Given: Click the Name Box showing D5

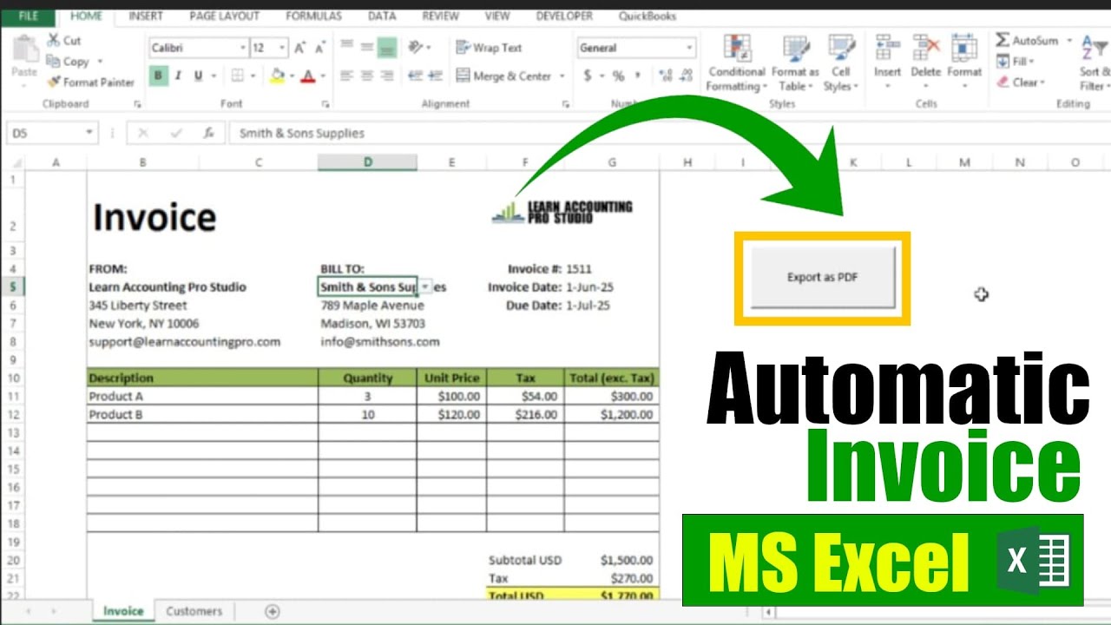Looking at the screenshot, I should click(x=48, y=133).
